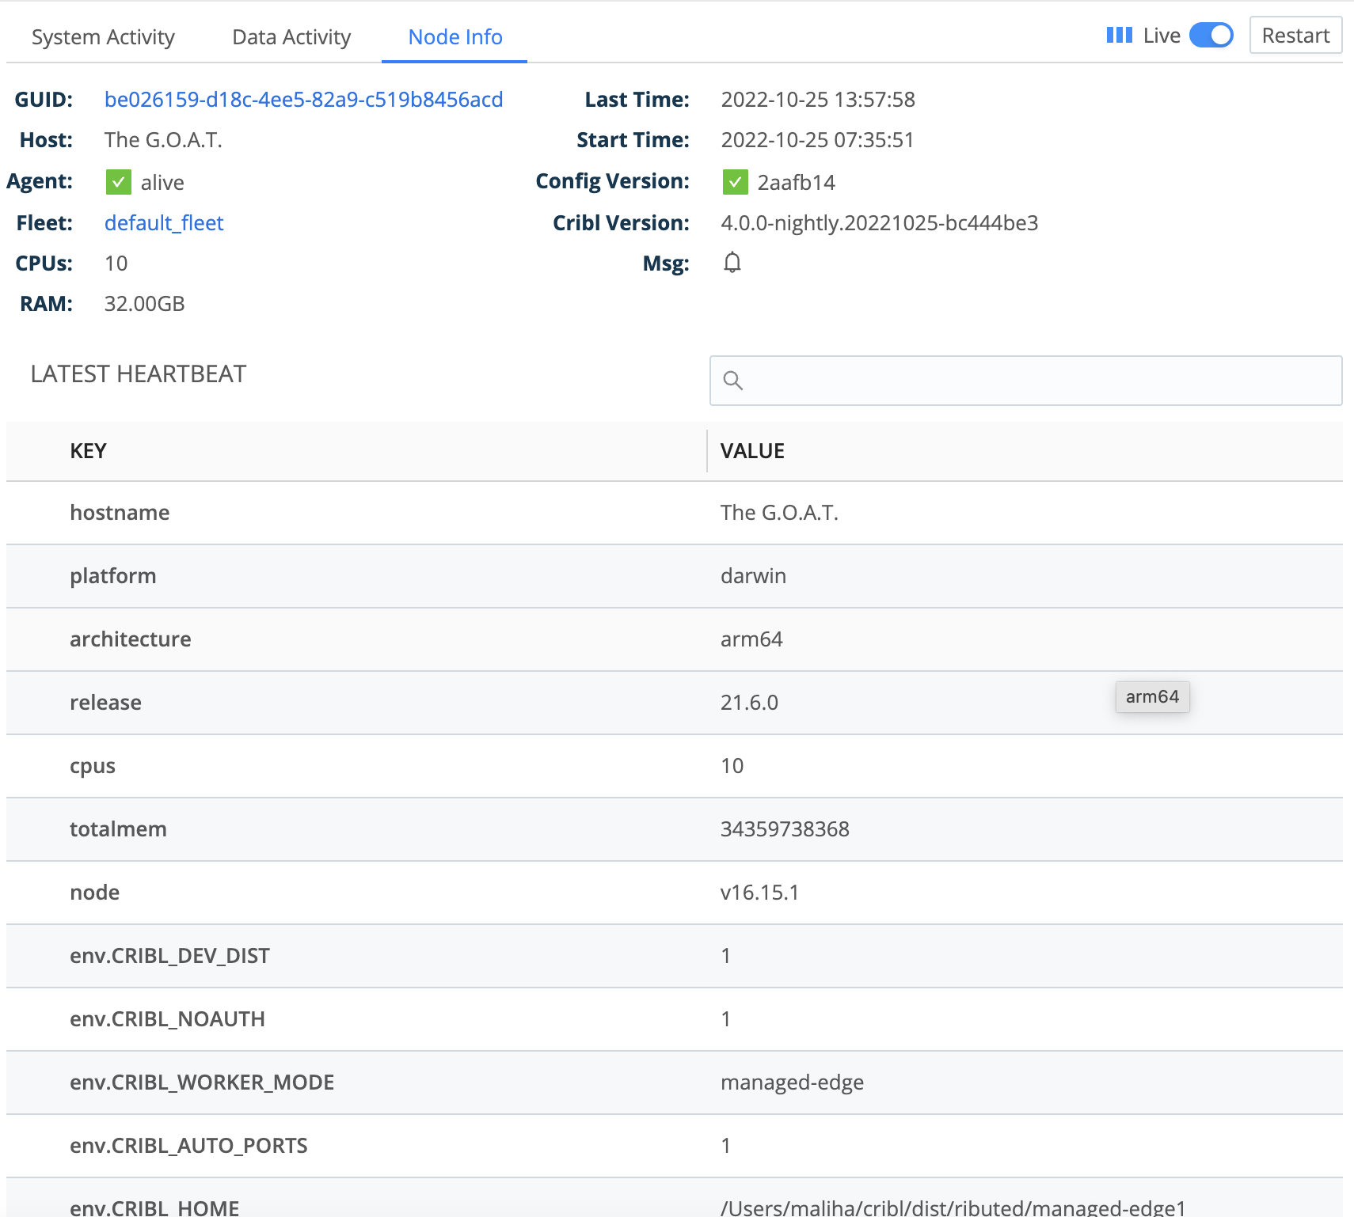1354x1217 pixels.
Task: Click the arm64 tooltip badge
Action: point(1152,696)
